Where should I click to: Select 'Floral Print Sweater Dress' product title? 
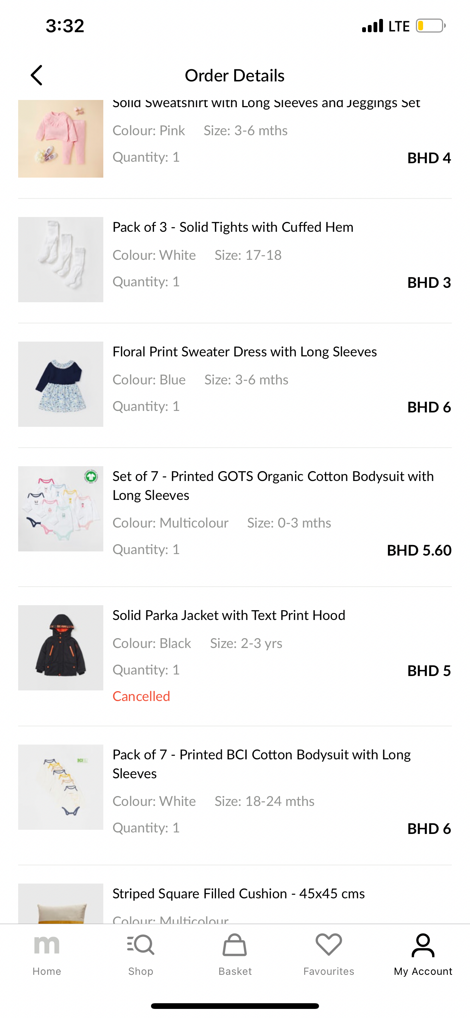point(244,352)
